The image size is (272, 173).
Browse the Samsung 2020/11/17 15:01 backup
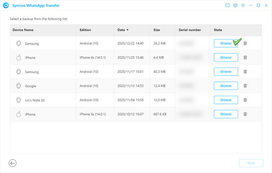coord(226,72)
